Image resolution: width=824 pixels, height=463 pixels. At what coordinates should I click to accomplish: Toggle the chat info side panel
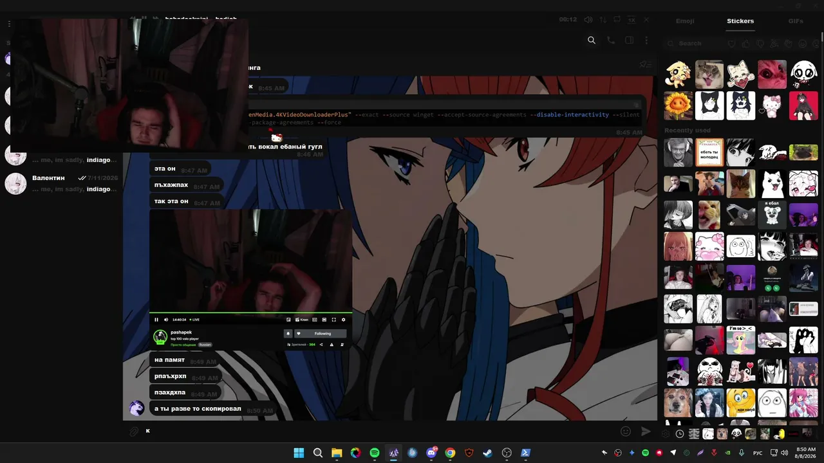point(630,41)
